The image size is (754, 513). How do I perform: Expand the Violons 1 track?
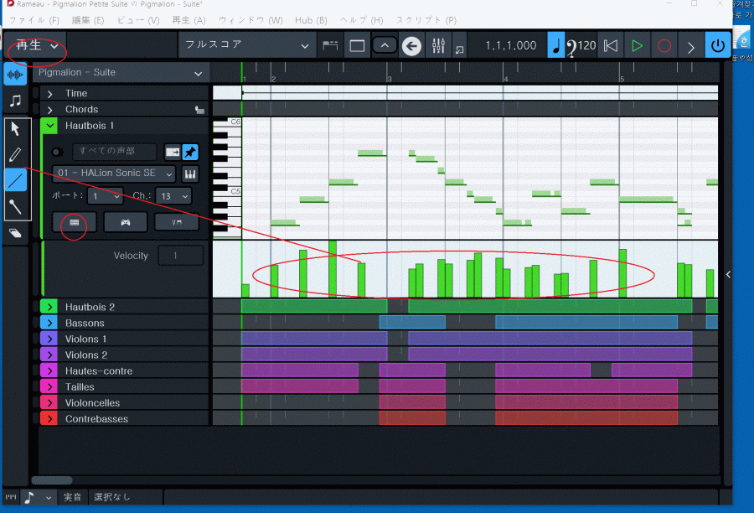click(x=49, y=339)
